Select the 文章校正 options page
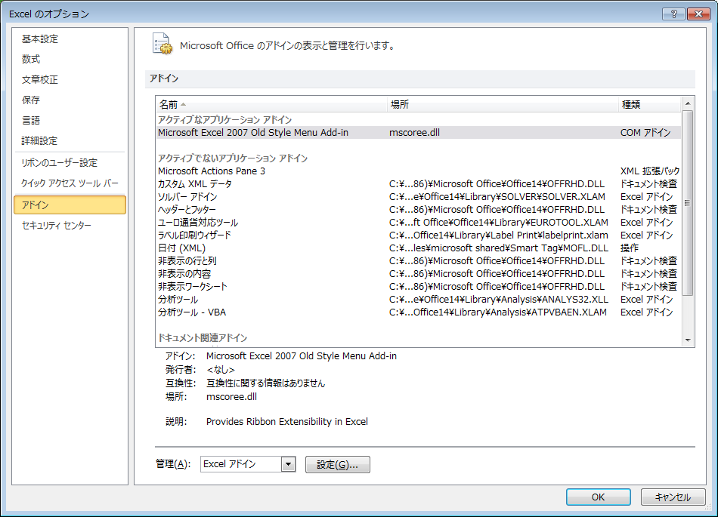This screenshot has height=517, width=718. point(40,80)
